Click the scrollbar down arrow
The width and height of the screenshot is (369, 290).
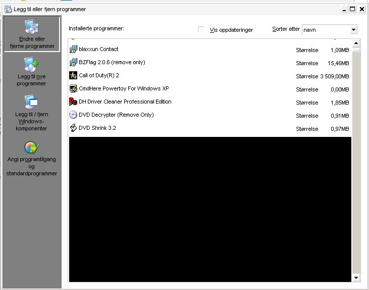tap(356, 278)
